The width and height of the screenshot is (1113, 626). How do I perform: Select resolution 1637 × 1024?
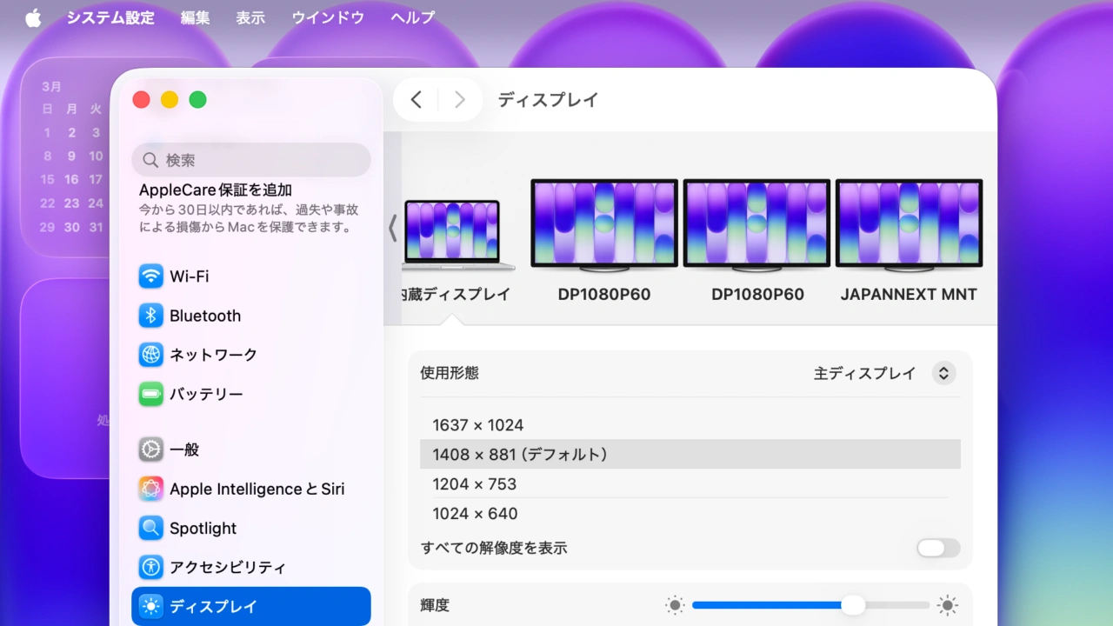pos(478,425)
